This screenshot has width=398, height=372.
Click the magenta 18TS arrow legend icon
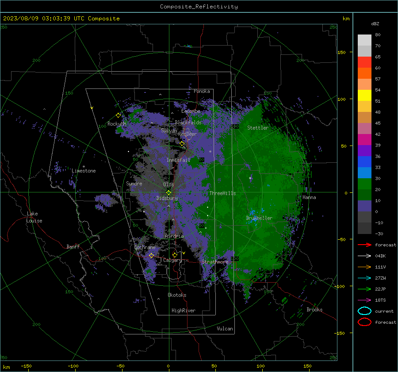coord(364,300)
